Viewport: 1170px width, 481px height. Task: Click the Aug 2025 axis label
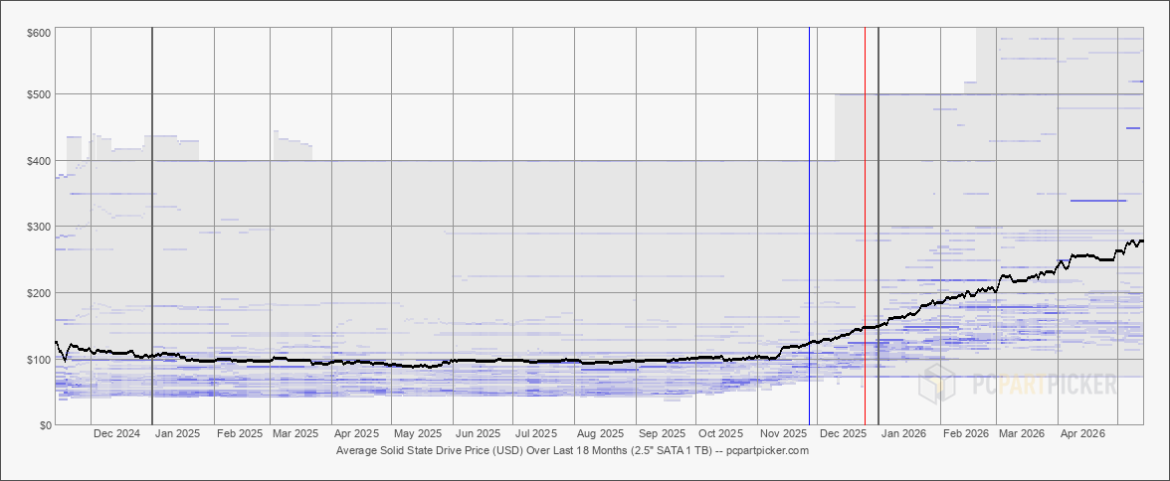(600, 433)
